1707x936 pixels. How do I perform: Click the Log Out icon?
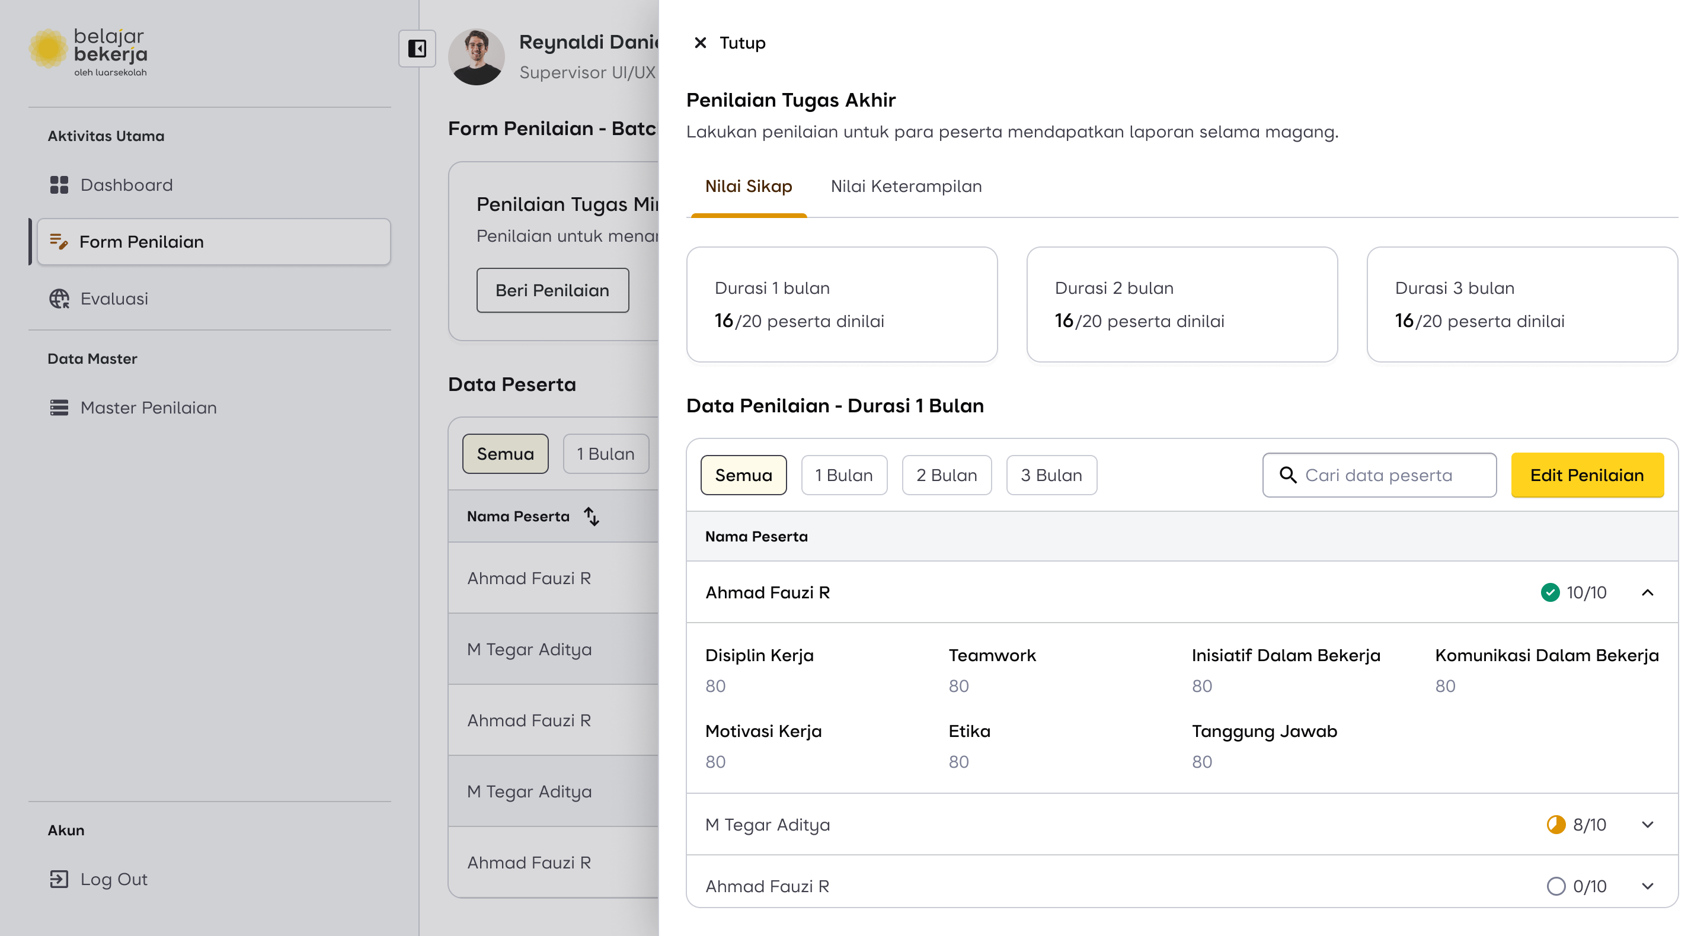point(59,879)
